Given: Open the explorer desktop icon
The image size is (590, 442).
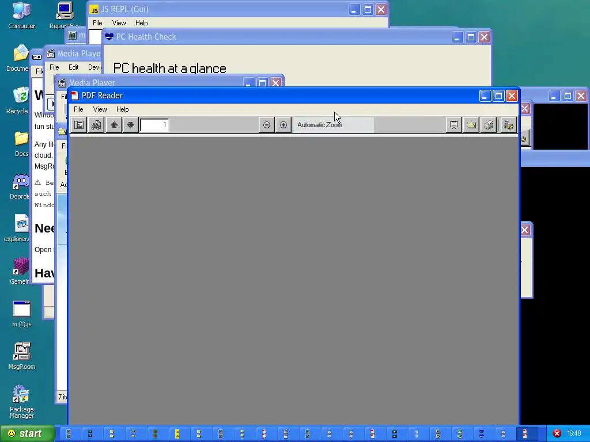Looking at the screenshot, I should 17,228.
